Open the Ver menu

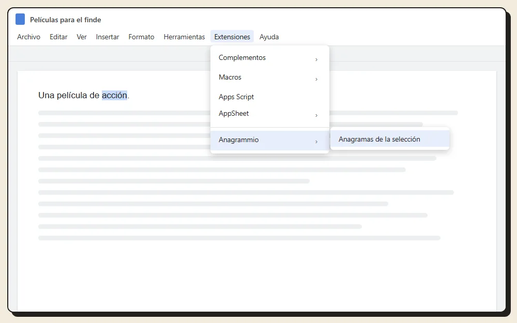[x=82, y=37]
